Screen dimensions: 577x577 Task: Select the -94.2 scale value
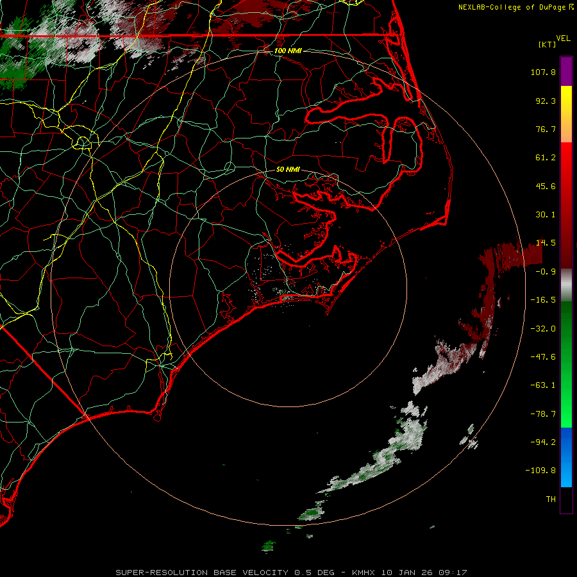(543, 442)
